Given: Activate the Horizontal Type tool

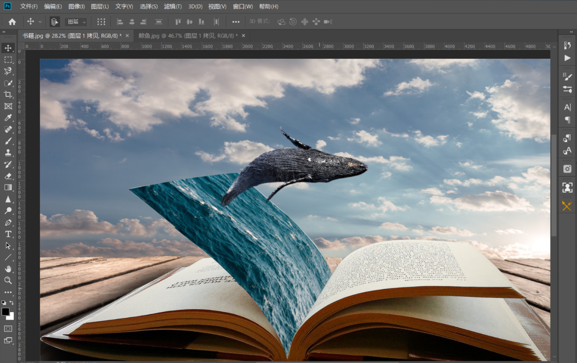Looking at the screenshot, I should coord(8,234).
